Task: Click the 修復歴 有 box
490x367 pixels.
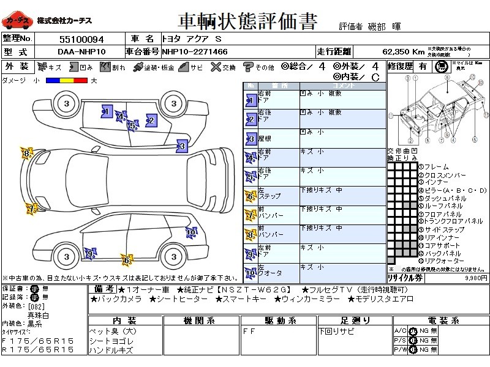Action: pos(423,67)
